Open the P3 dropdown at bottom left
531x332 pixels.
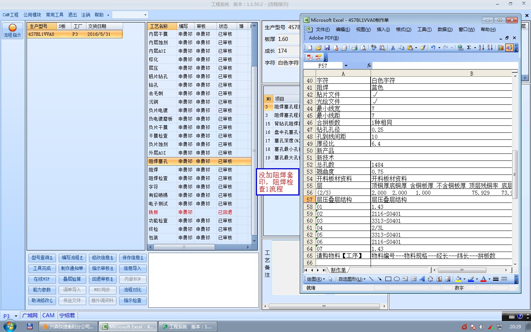coord(16,316)
